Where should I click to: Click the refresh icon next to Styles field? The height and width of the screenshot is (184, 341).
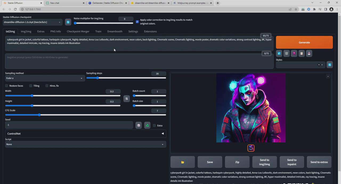(330, 65)
